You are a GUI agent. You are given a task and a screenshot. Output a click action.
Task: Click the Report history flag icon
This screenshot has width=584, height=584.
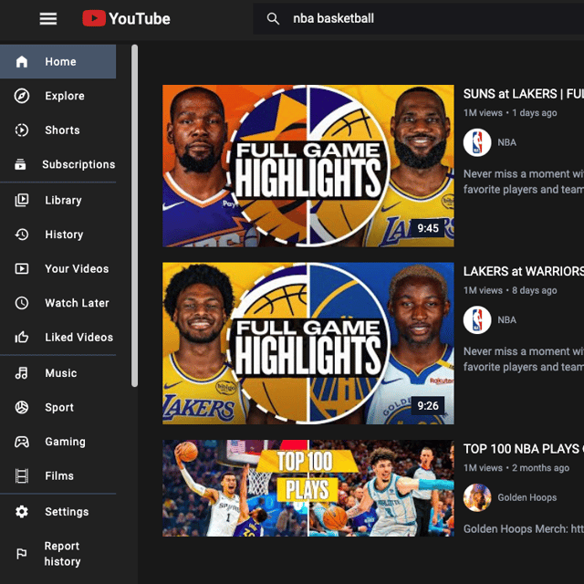coord(22,554)
